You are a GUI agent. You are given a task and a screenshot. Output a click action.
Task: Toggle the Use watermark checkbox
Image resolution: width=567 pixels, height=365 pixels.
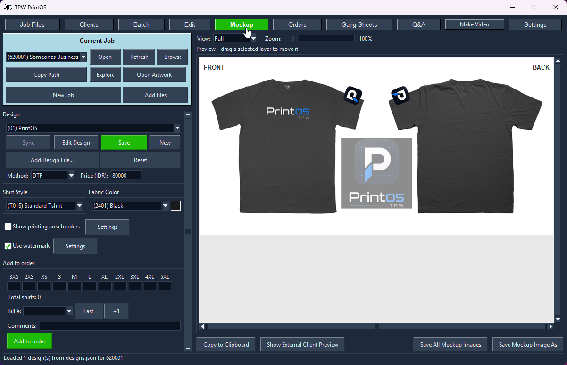click(x=8, y=246)
